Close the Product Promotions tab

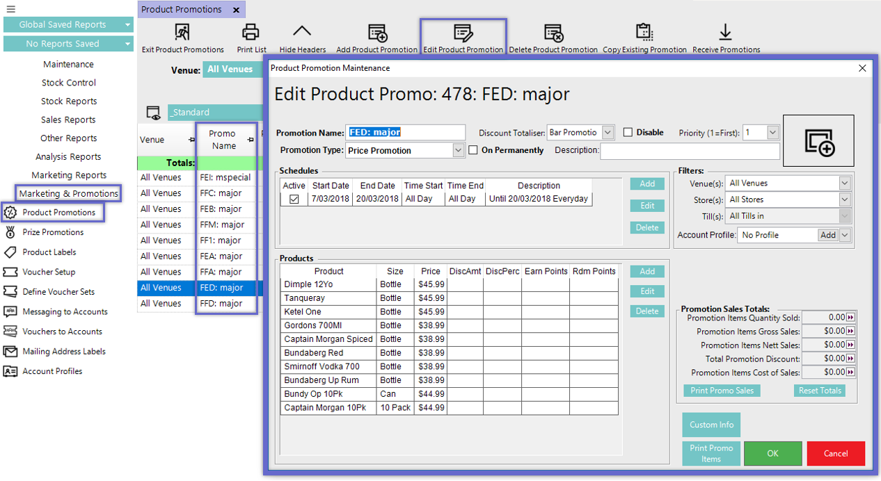(x=236, y=10)
